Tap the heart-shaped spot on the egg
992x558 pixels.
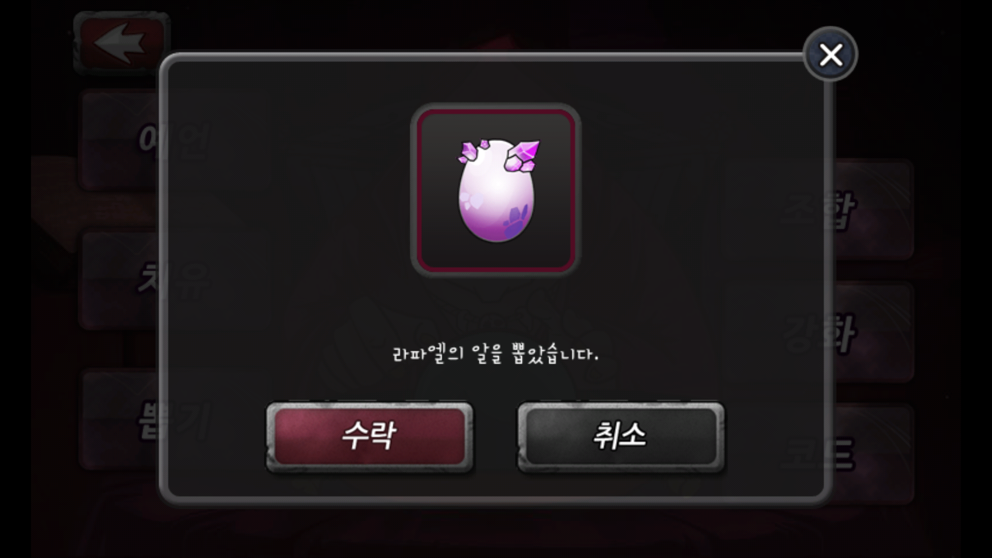tap(471, 199)
